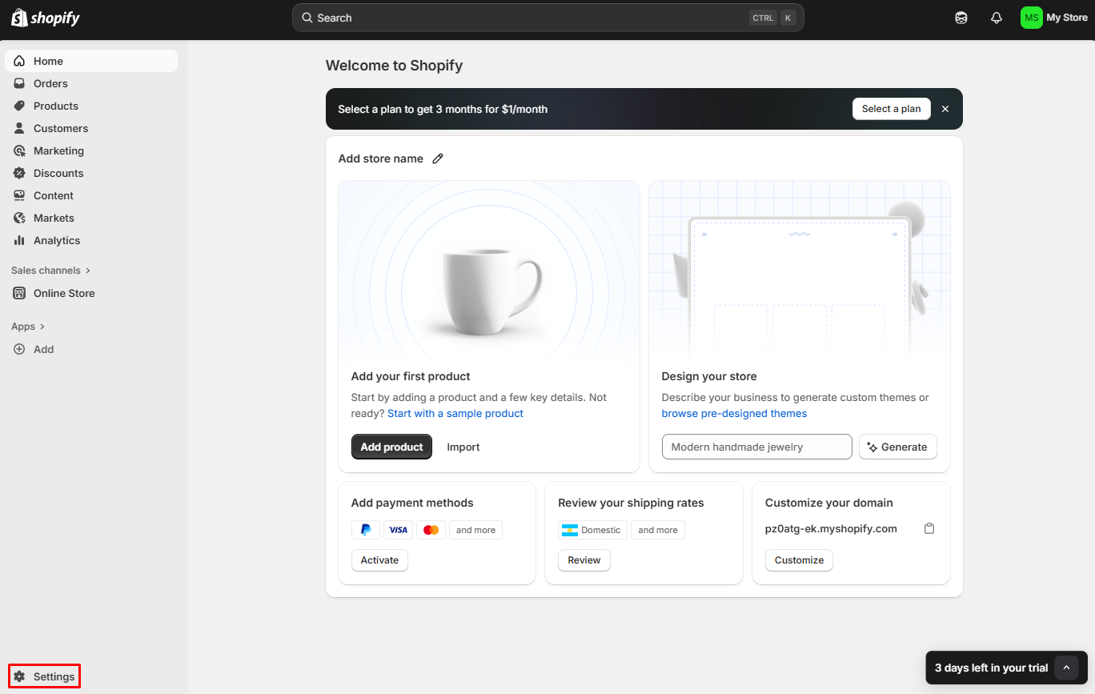Click Customize domain button
The image size is (1095, 694).
[x=799, y=560]
